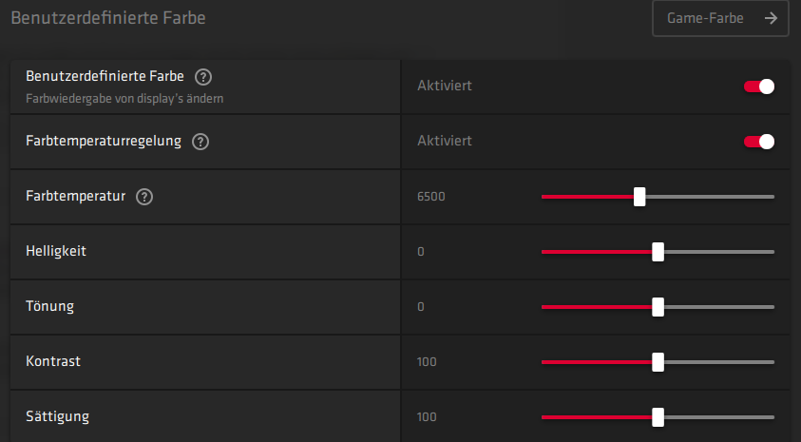801x442 pixels.
Task: Show help tooltip for Farbtemperatur
Action: pyautogui.click(x=144, y=197)
